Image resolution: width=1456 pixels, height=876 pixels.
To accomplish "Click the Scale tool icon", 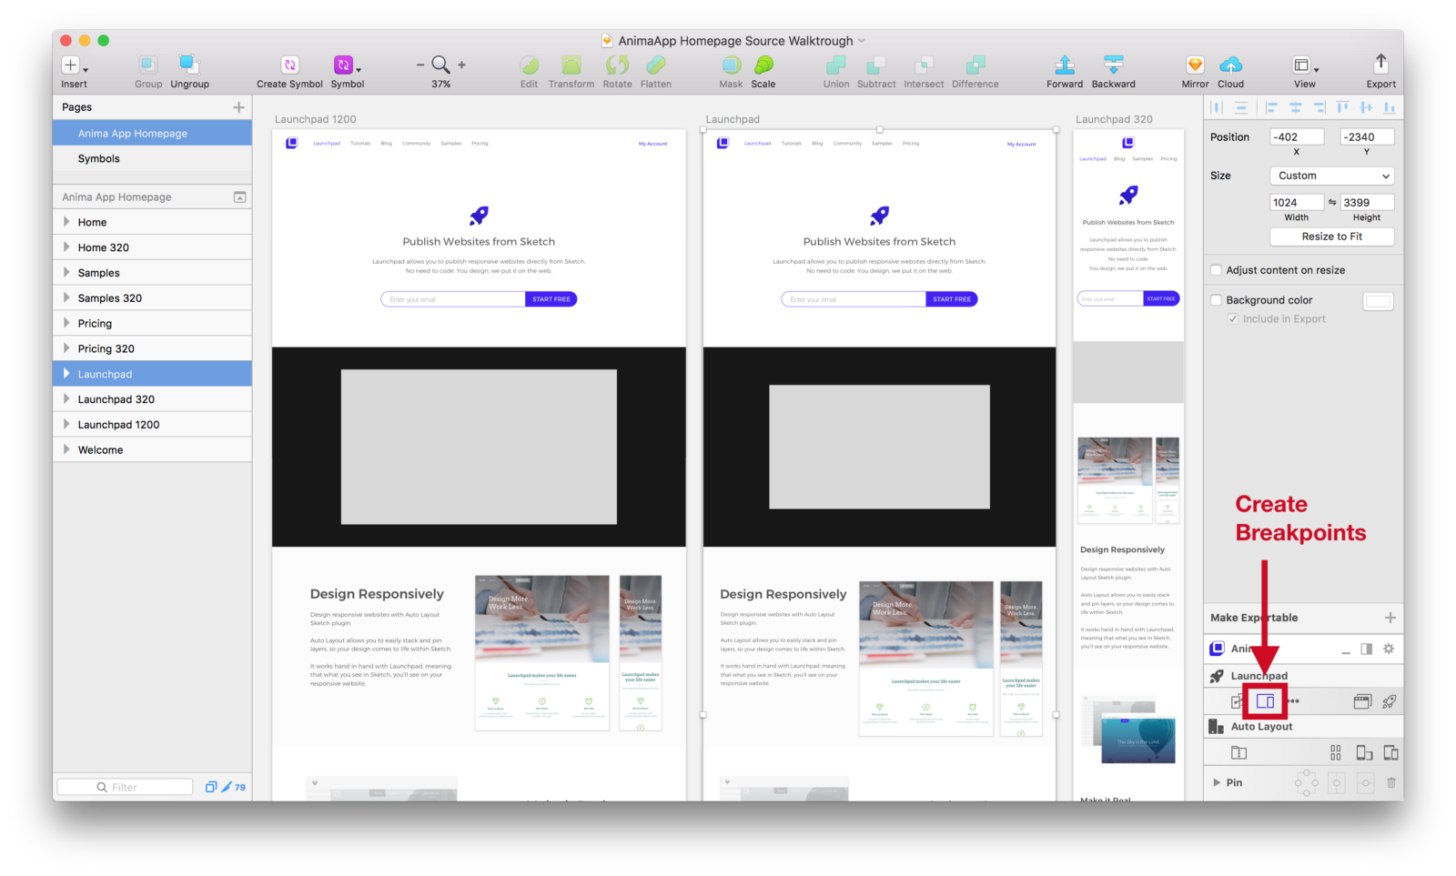I will pos(763,65).
